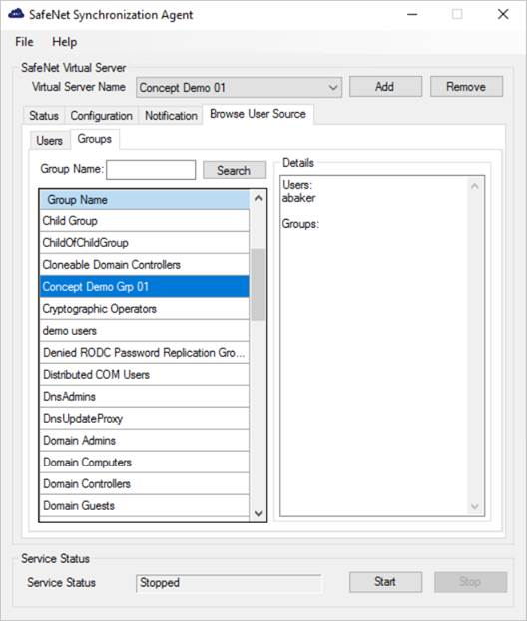Open the Configuration tab
Screen dimensions: 527x621
pyautogui.click(x=101, y=116)
